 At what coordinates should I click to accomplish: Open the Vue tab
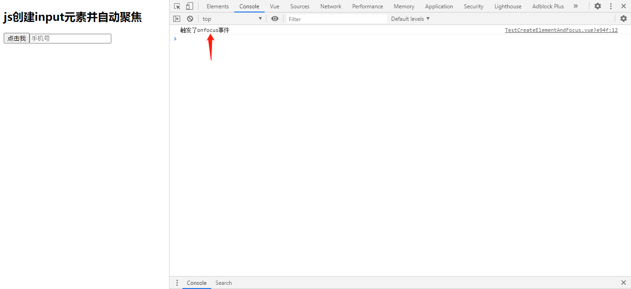click(x=275, y=6)
